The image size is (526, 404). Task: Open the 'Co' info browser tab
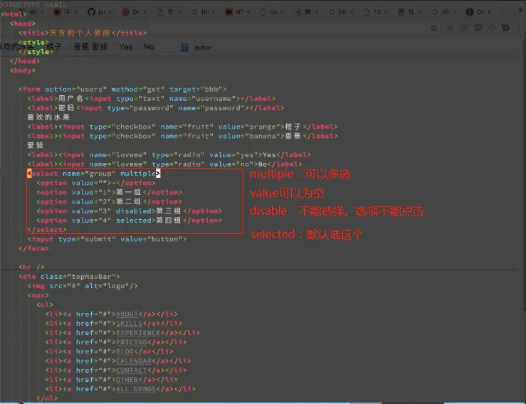(x=479, y=12)
